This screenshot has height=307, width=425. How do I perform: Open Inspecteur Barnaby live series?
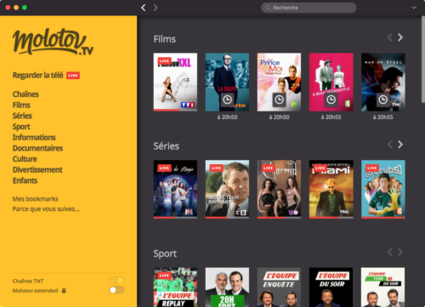227,189
